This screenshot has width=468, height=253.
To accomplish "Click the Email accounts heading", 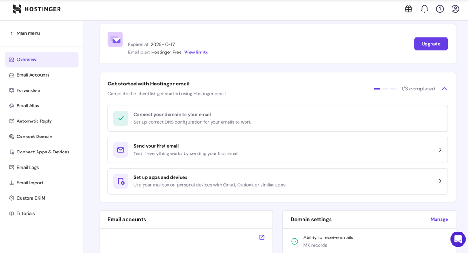I will pos(127,219).
